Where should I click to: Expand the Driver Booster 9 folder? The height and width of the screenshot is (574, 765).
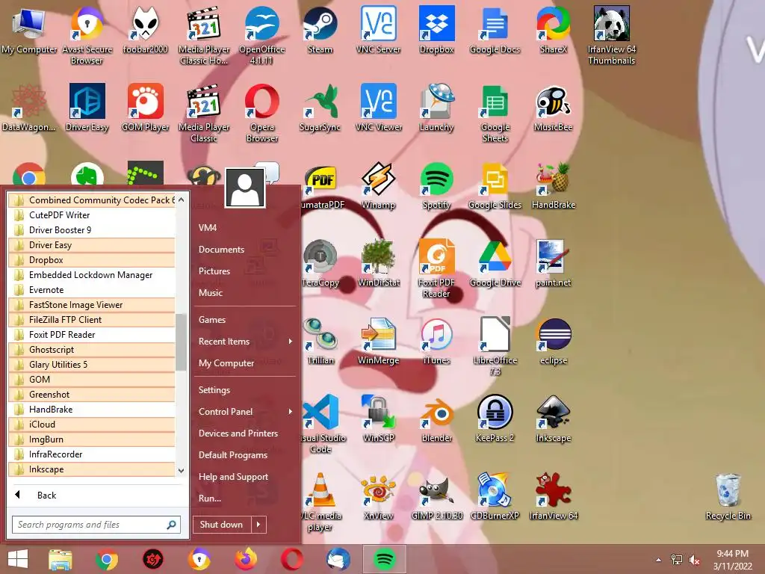coord(92,230)
